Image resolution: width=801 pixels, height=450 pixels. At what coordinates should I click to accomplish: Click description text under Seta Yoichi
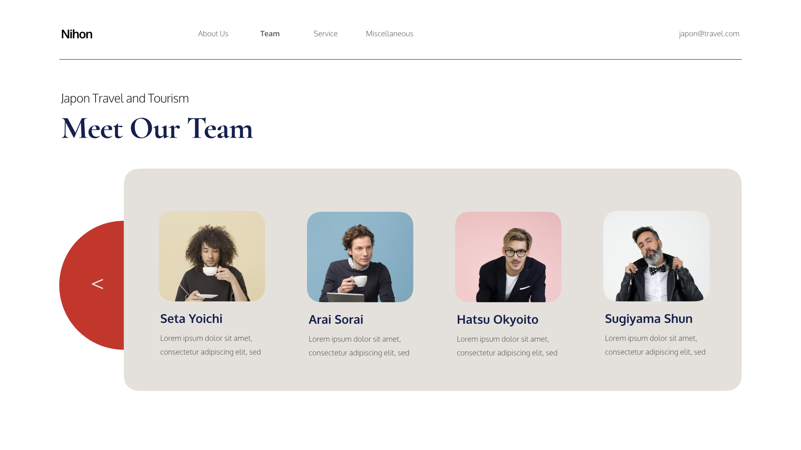point(211,345)
